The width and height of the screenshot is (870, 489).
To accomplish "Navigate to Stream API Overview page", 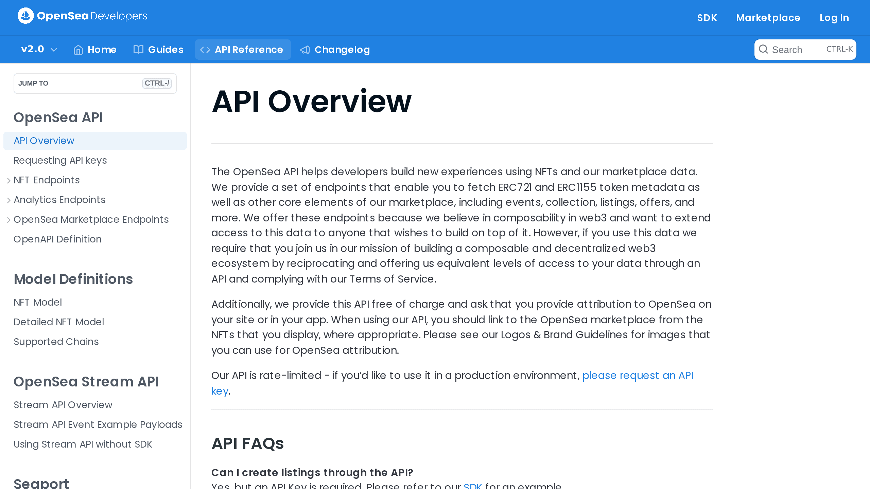I will [x=63, y=405].
